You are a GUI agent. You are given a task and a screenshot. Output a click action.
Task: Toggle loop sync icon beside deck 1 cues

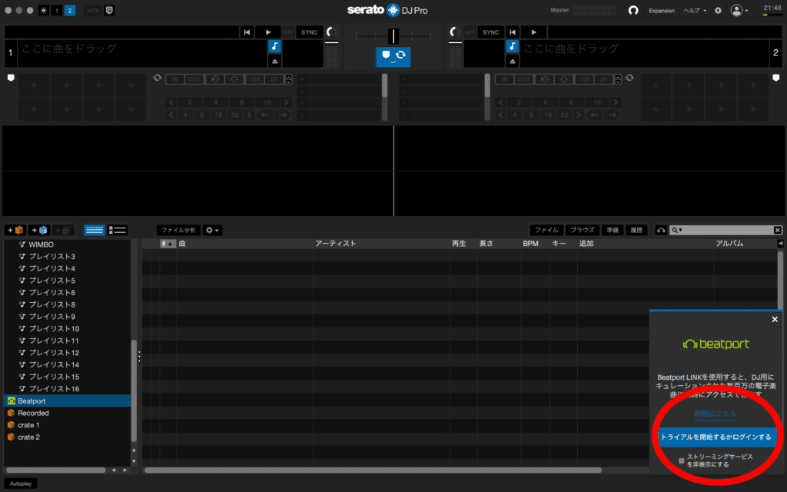157,78
